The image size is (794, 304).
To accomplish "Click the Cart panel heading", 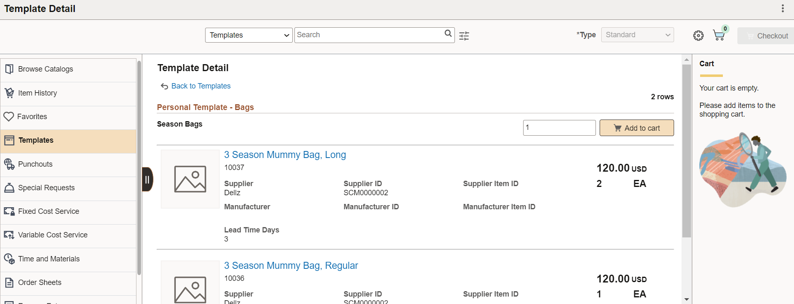I will pyautogui.click(x=707, y=64).
